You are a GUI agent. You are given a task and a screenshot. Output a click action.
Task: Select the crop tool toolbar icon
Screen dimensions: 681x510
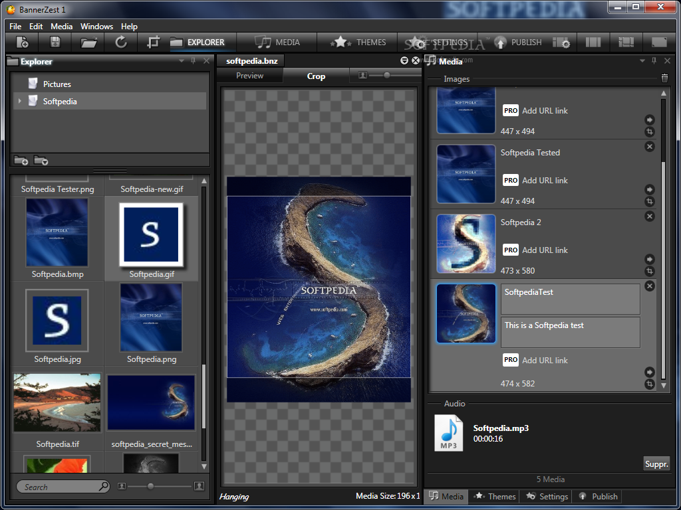[x=153, y=42]
